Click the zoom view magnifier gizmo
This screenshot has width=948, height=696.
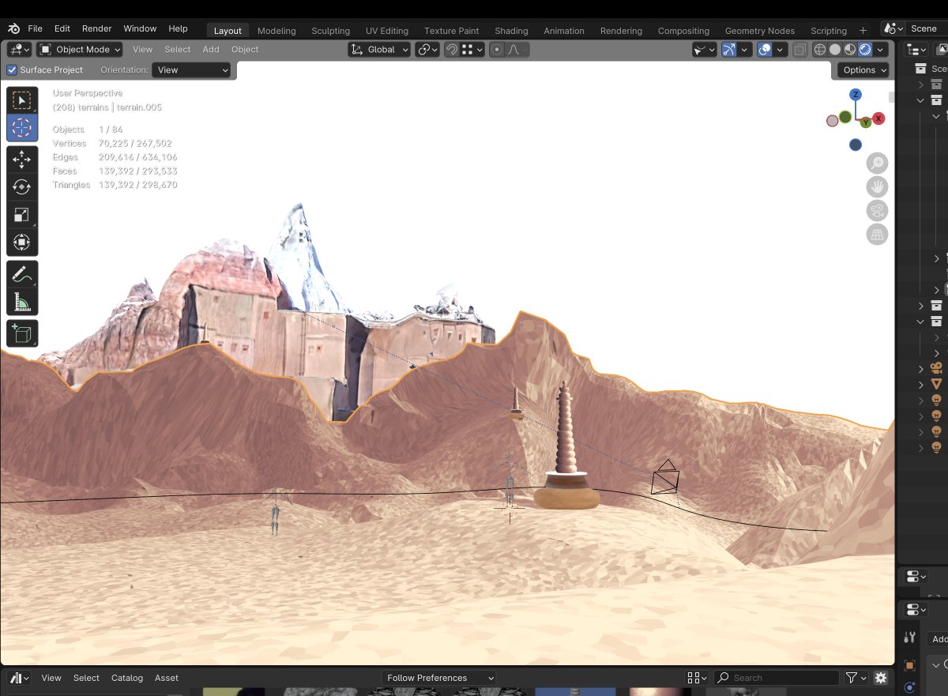tap(877, 164)
